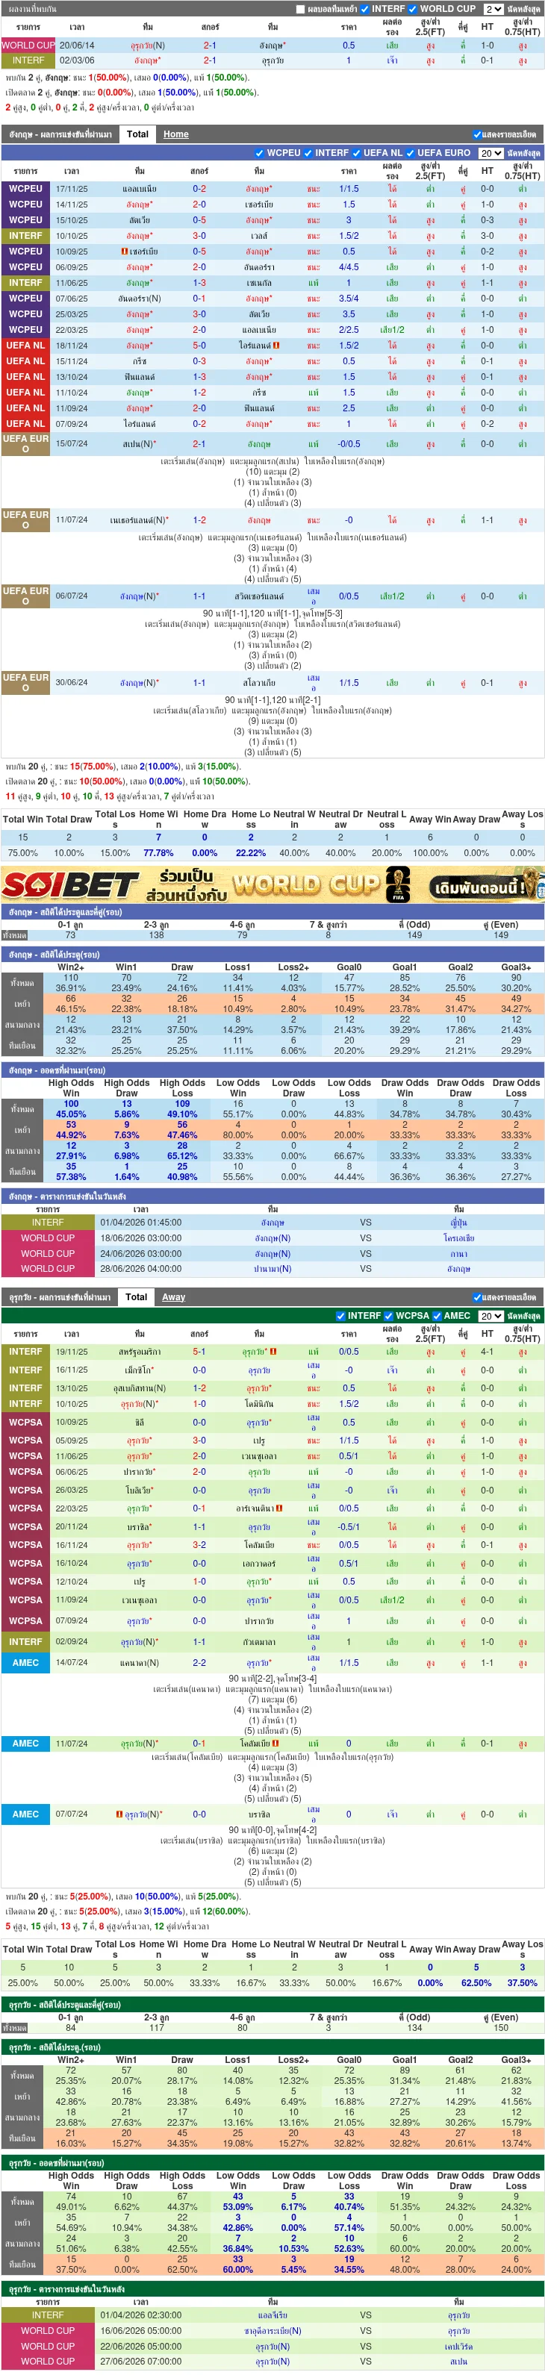Toggle the WCPSA checkbox for Uruguay results

(x=389, y=1316)
